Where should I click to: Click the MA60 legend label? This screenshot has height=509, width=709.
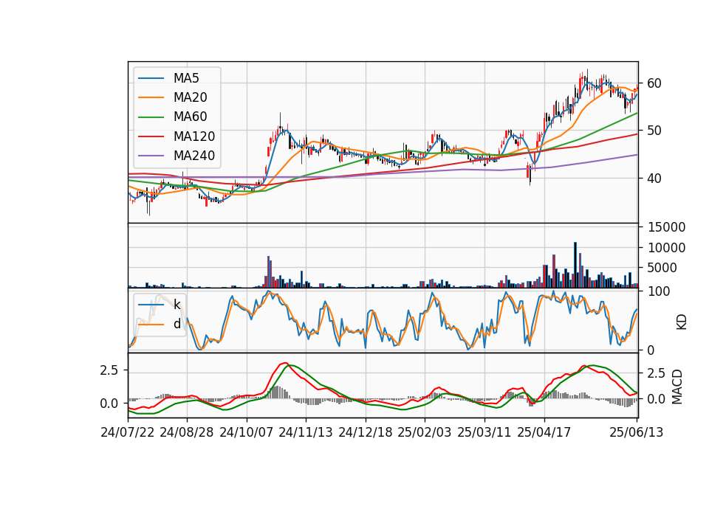point(191,117)
